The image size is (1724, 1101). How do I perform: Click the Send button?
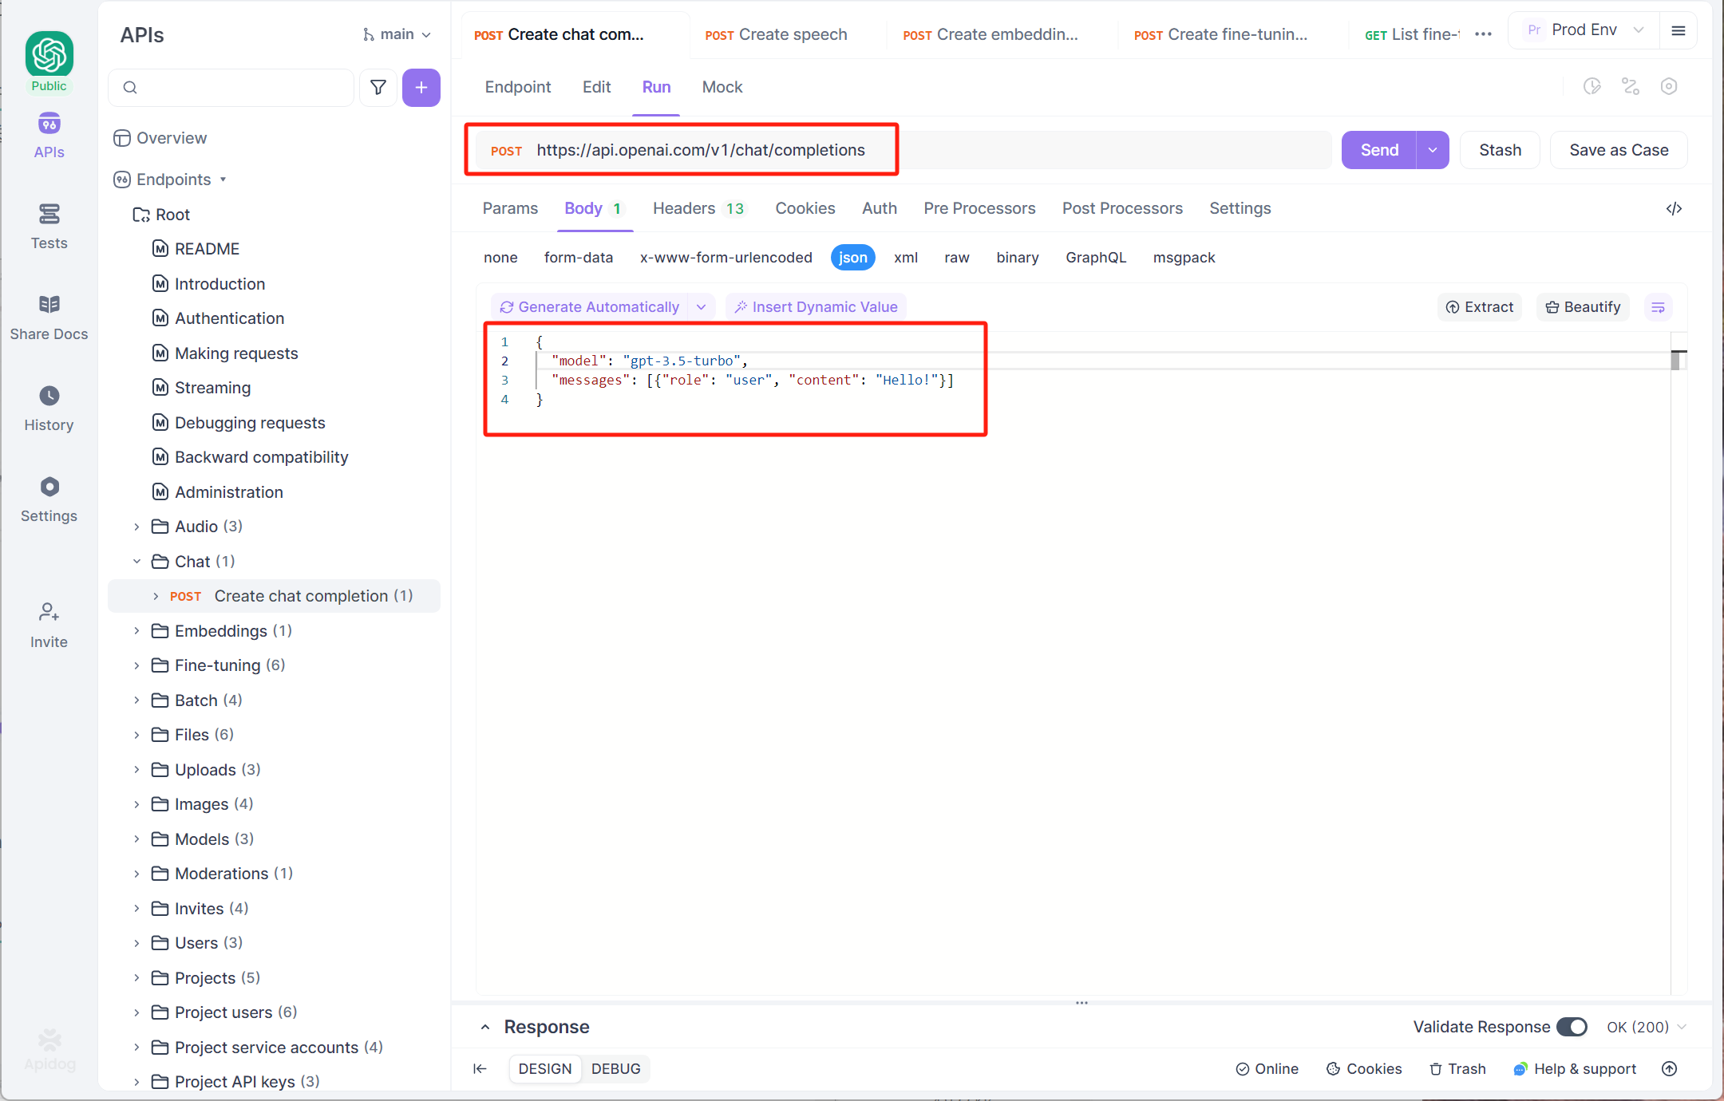click(x=1380, y=150)
